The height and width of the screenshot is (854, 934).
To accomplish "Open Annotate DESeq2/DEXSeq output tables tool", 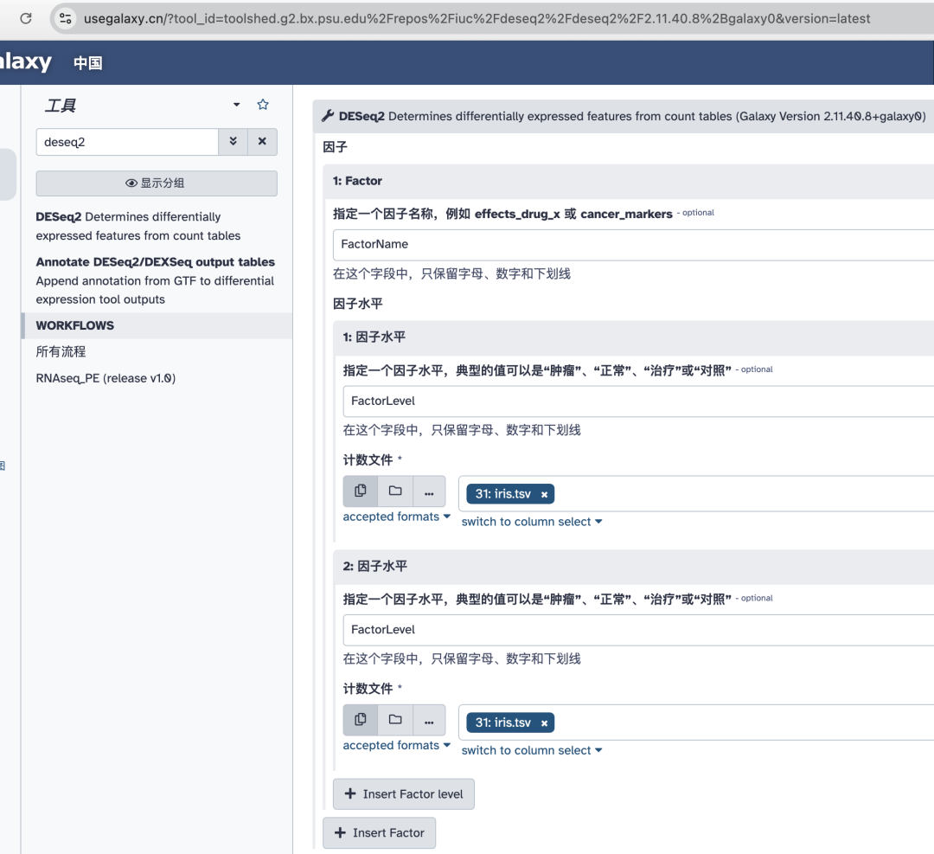I will (155, 280).
